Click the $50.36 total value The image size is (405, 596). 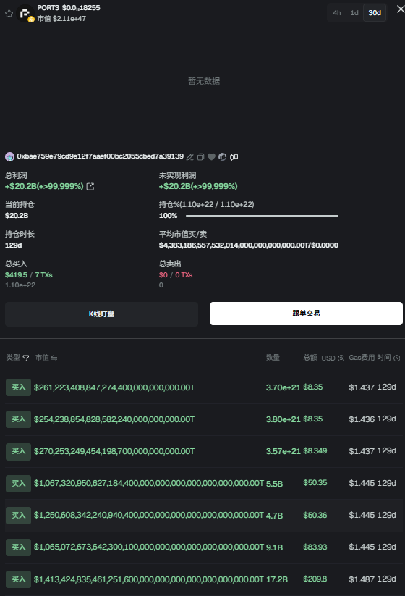pos(315,516)
